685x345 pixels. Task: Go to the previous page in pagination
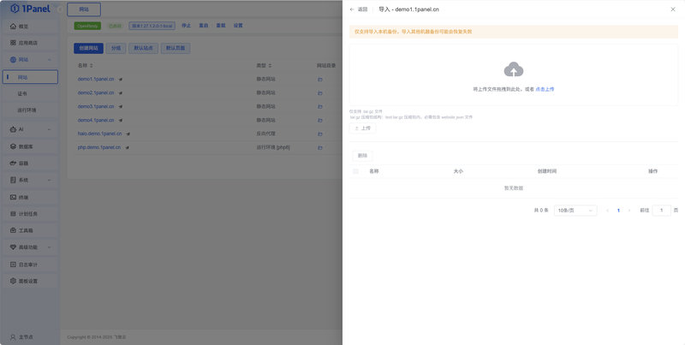(x=607, y=211)
